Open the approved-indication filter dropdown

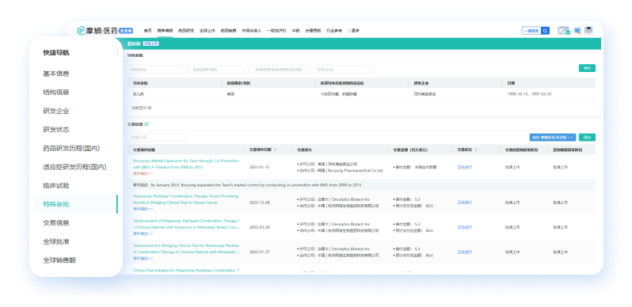point(282,70)
